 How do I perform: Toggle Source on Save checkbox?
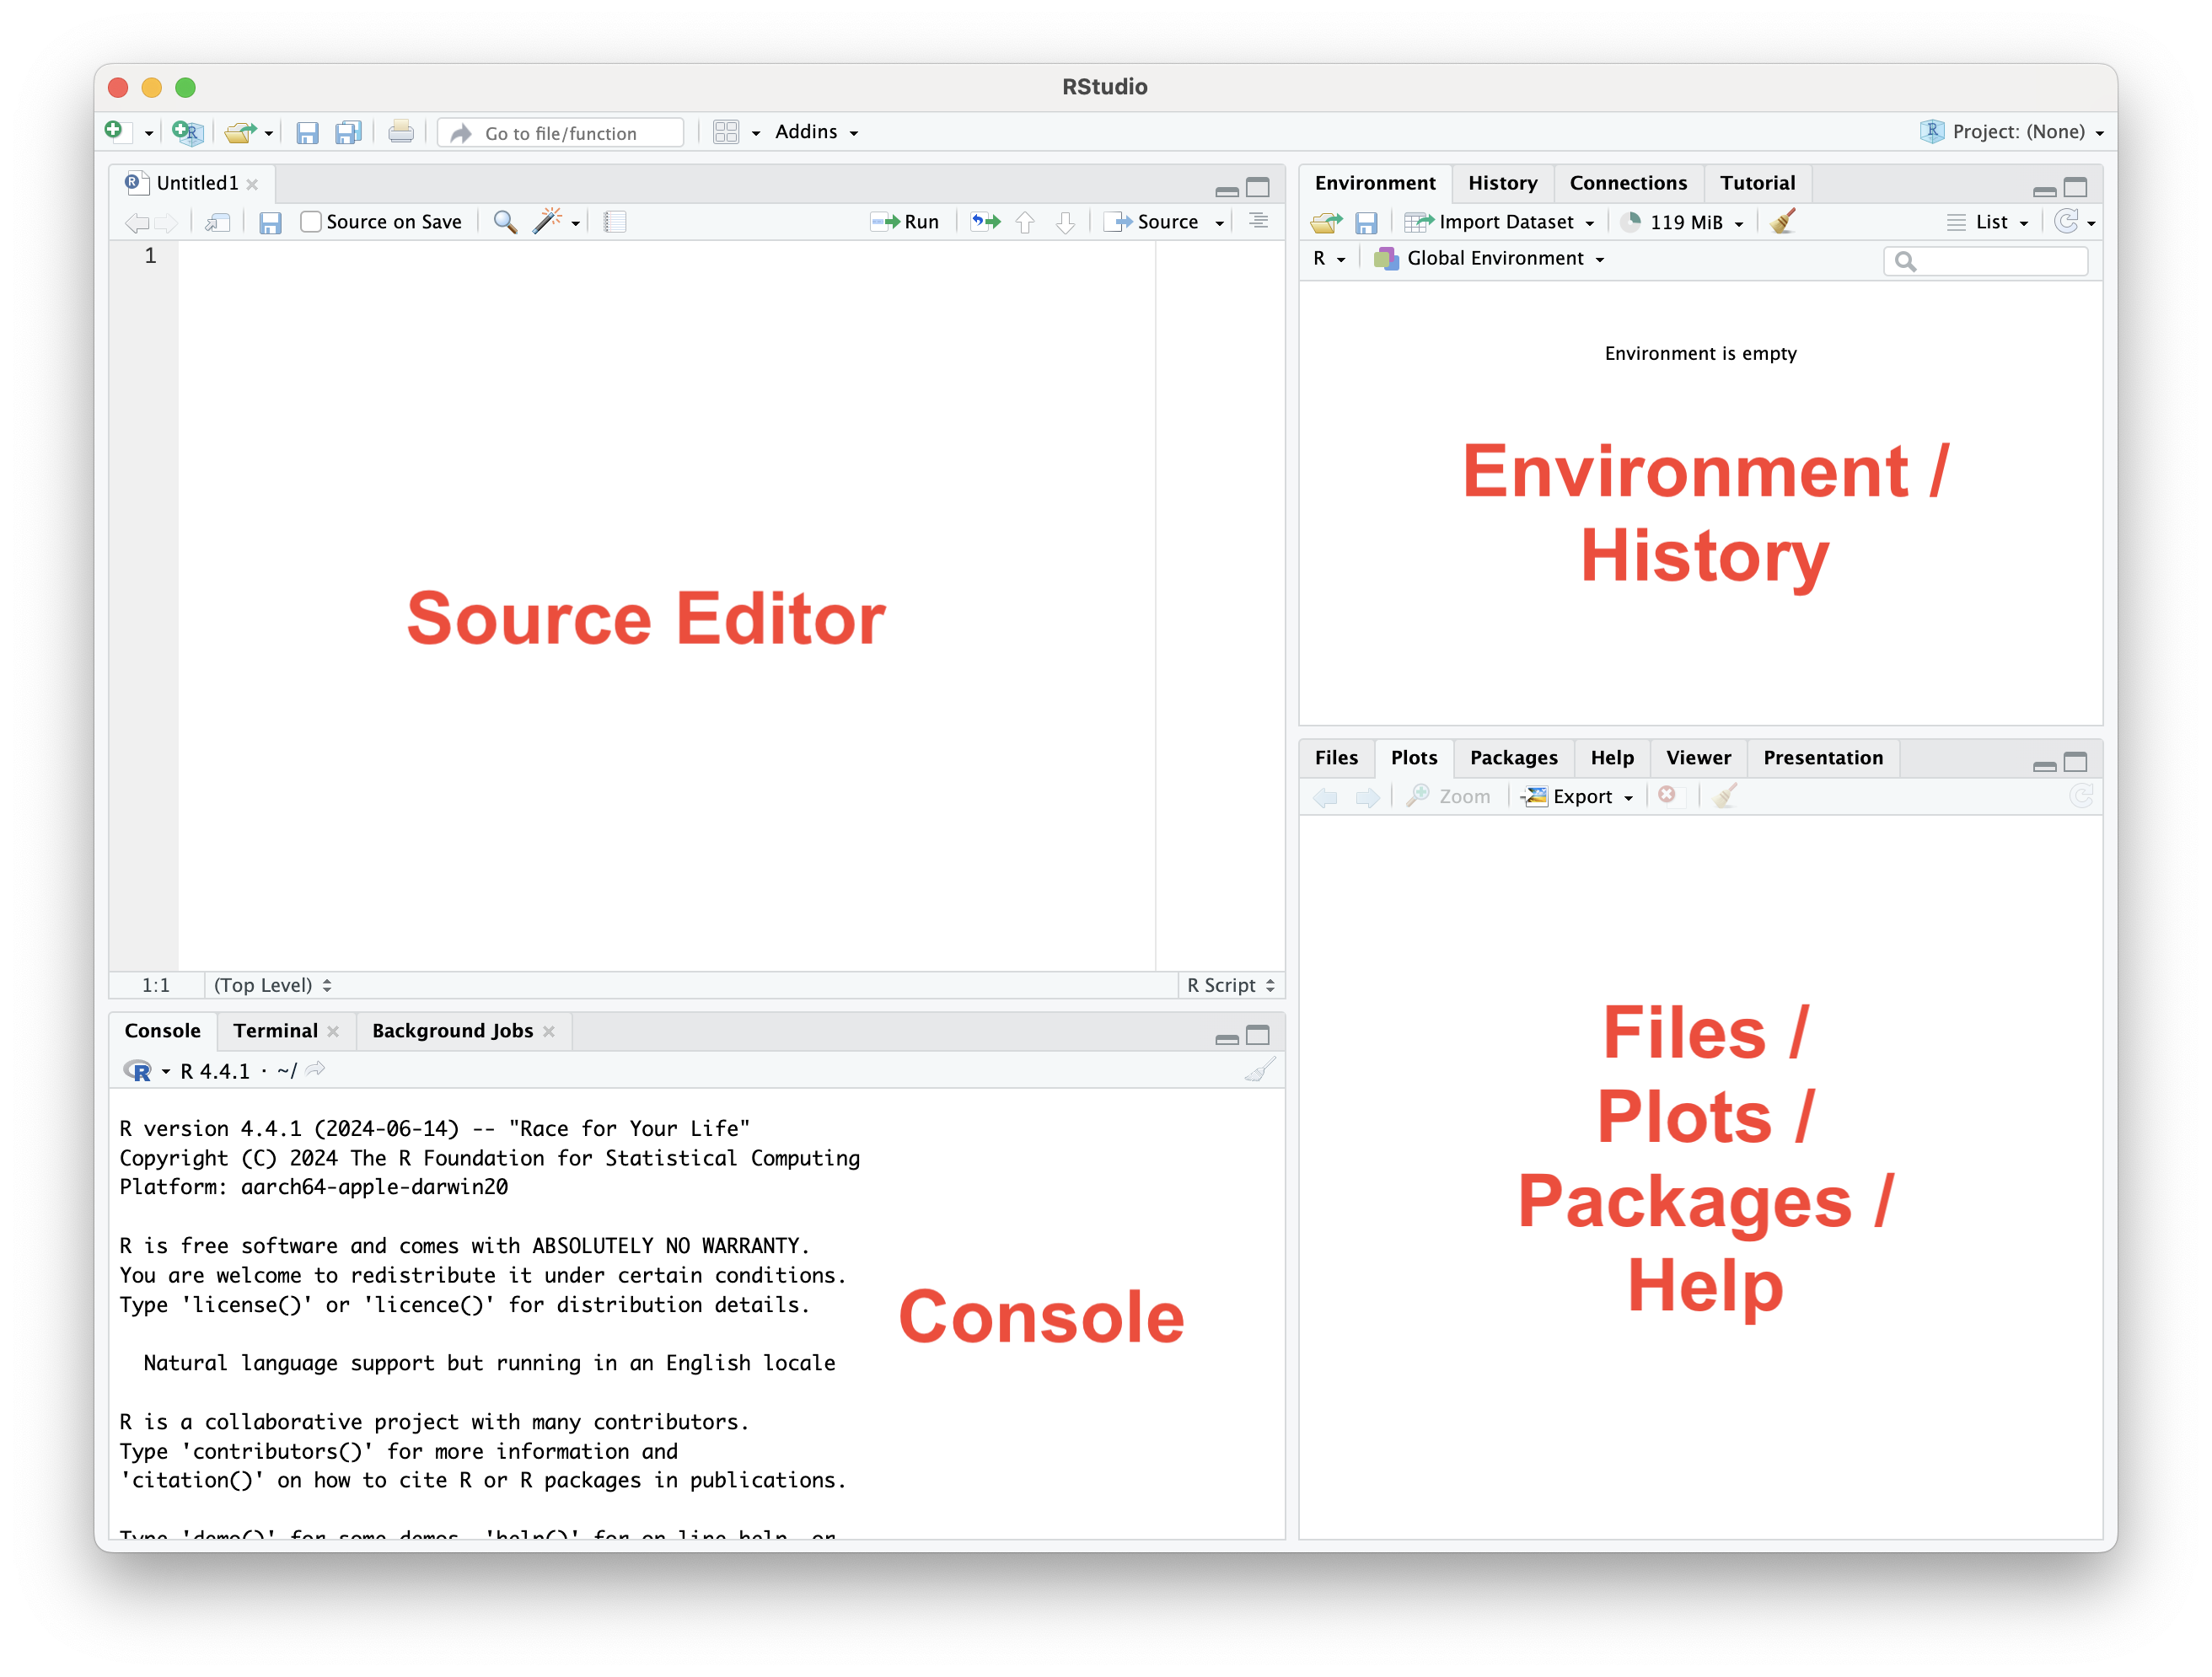pyautogui.click(x=311, y=222)
